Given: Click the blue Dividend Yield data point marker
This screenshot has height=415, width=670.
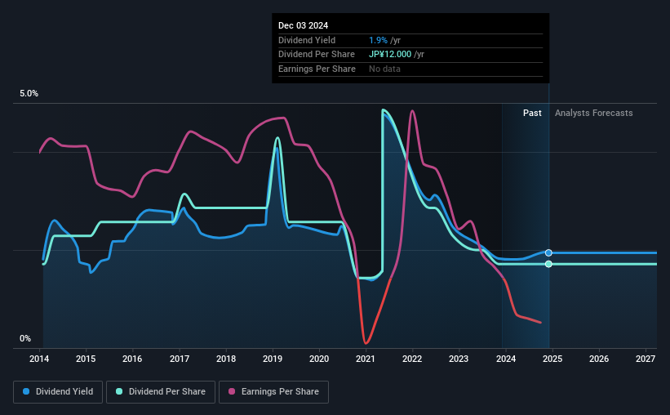Looking at the screenshot, I should (x=548, y=253).
